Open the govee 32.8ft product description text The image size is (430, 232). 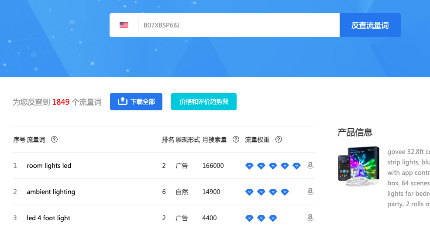click(408, 178)
